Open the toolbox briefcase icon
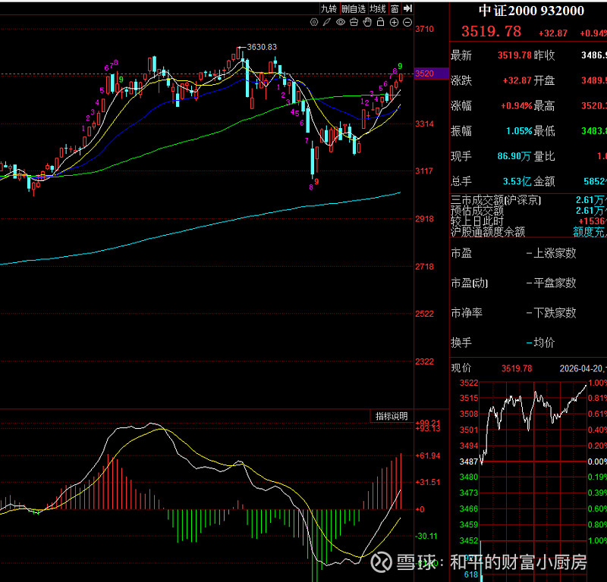Screen dimensions: 607x582 pyautogui.click(x=354, y=23)
